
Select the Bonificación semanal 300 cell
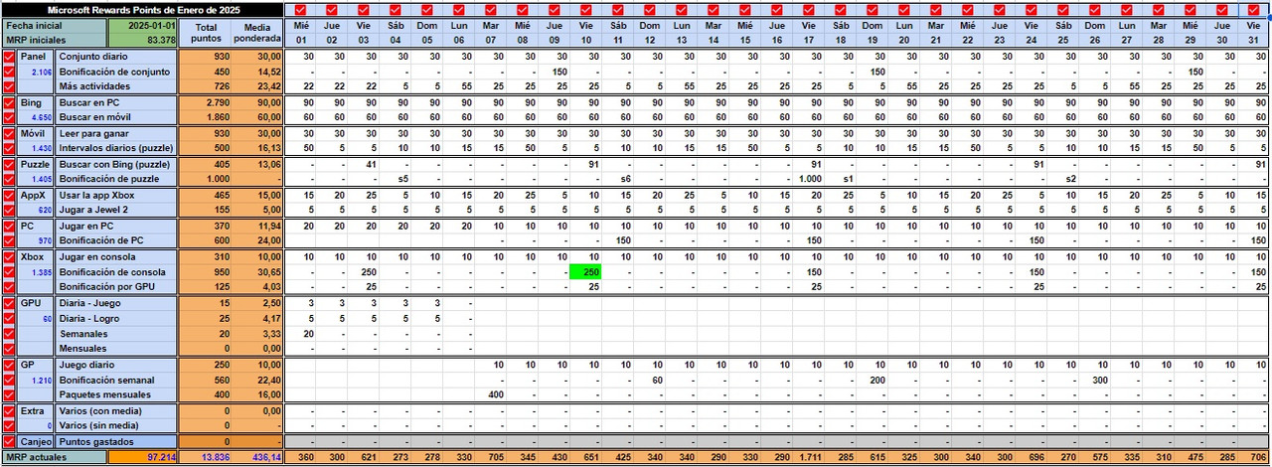tap(1094, 380)
